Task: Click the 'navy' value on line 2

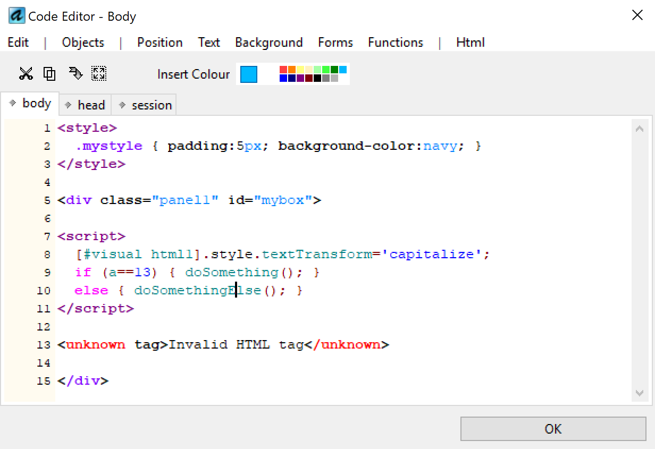Action: pos(440,146)
